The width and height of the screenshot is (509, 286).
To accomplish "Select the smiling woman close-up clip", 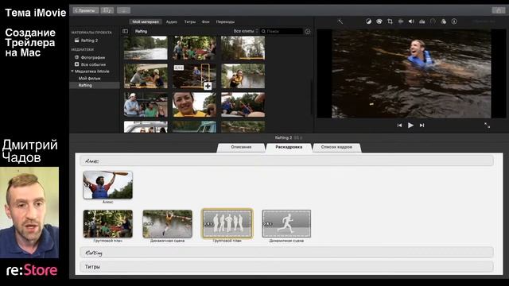I will (x=194, y=105).
